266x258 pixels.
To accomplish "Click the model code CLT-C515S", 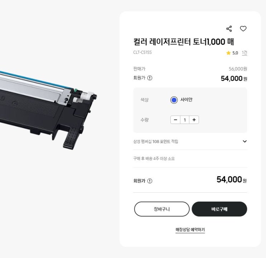I will [142, 52].
